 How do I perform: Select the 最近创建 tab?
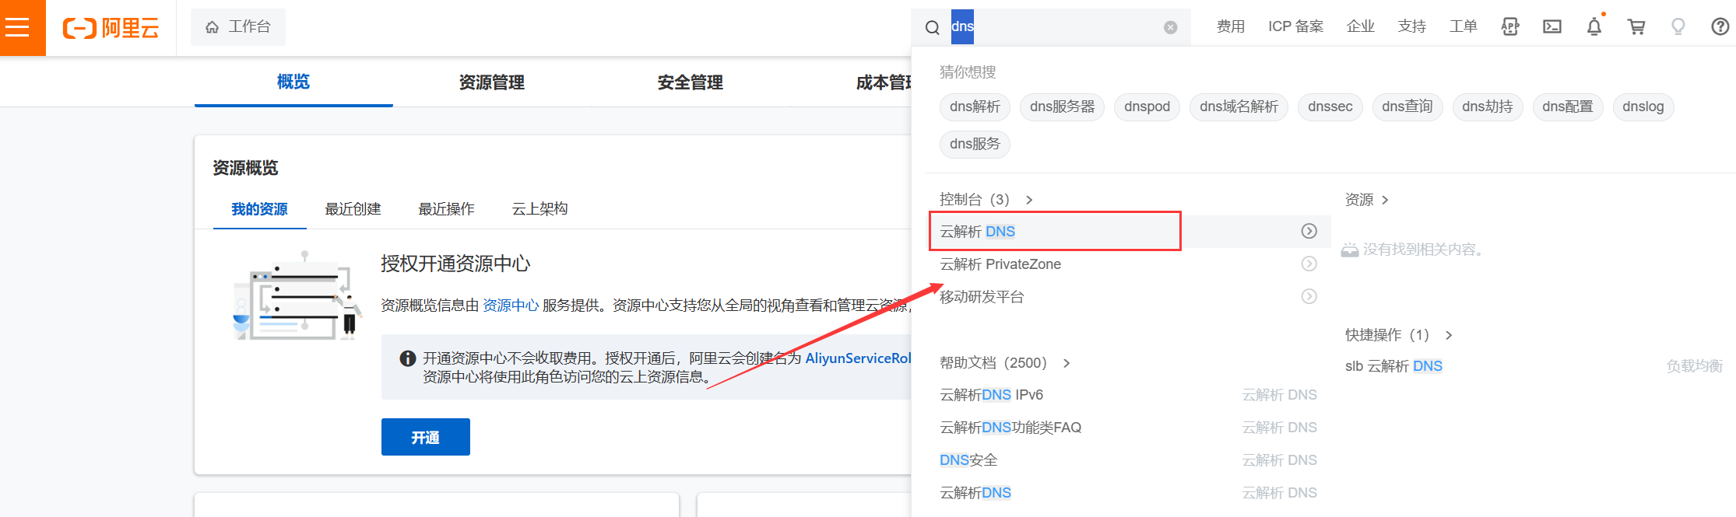[353, 209]
